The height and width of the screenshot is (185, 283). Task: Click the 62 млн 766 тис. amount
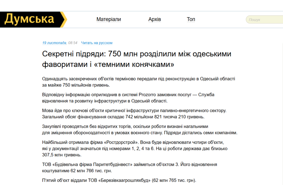tap(80, 171)
